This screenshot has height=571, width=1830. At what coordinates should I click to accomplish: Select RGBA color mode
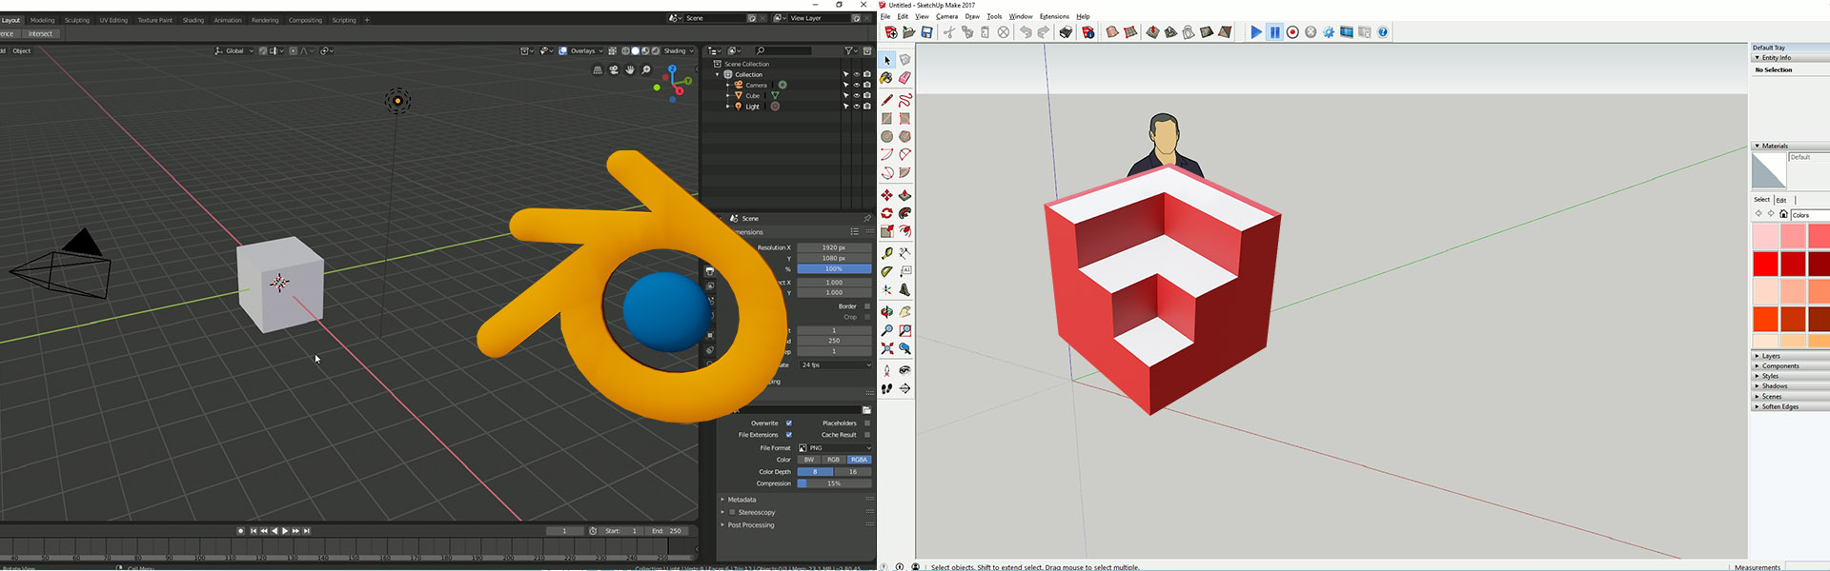[859, 460]
